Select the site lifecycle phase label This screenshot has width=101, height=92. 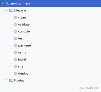click(21, 66)
